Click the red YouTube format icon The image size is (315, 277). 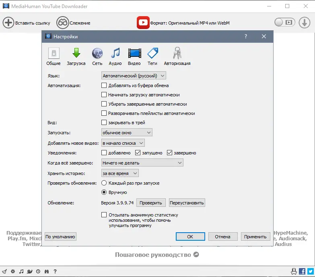click(143, 23)
